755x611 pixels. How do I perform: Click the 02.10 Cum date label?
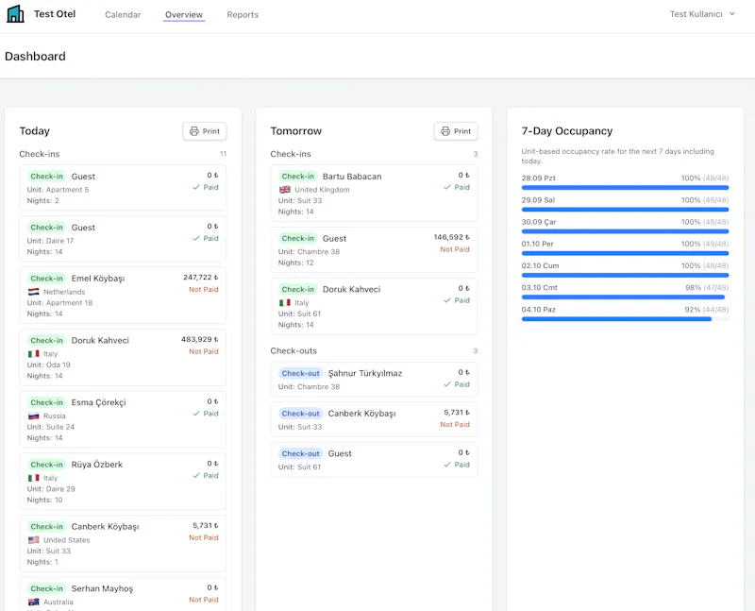click(540, 266)
